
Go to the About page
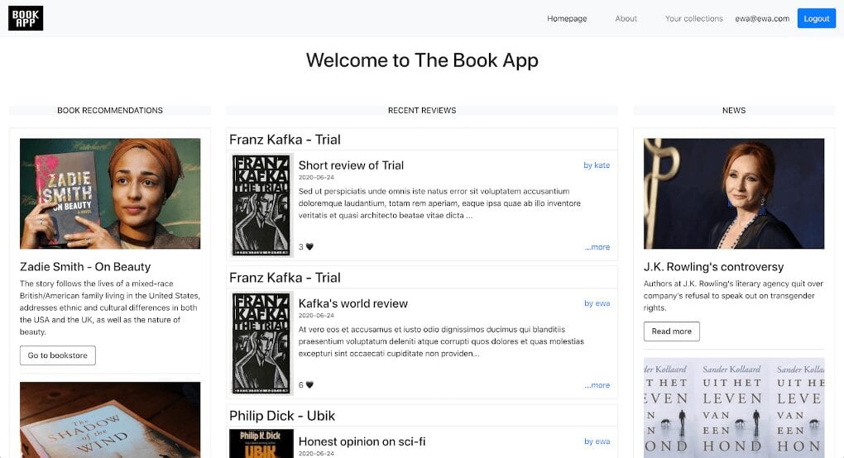point(626,18)
